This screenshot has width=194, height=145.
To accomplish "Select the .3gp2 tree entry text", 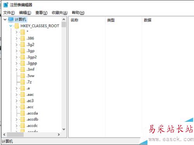I will (x=32, y=57).
